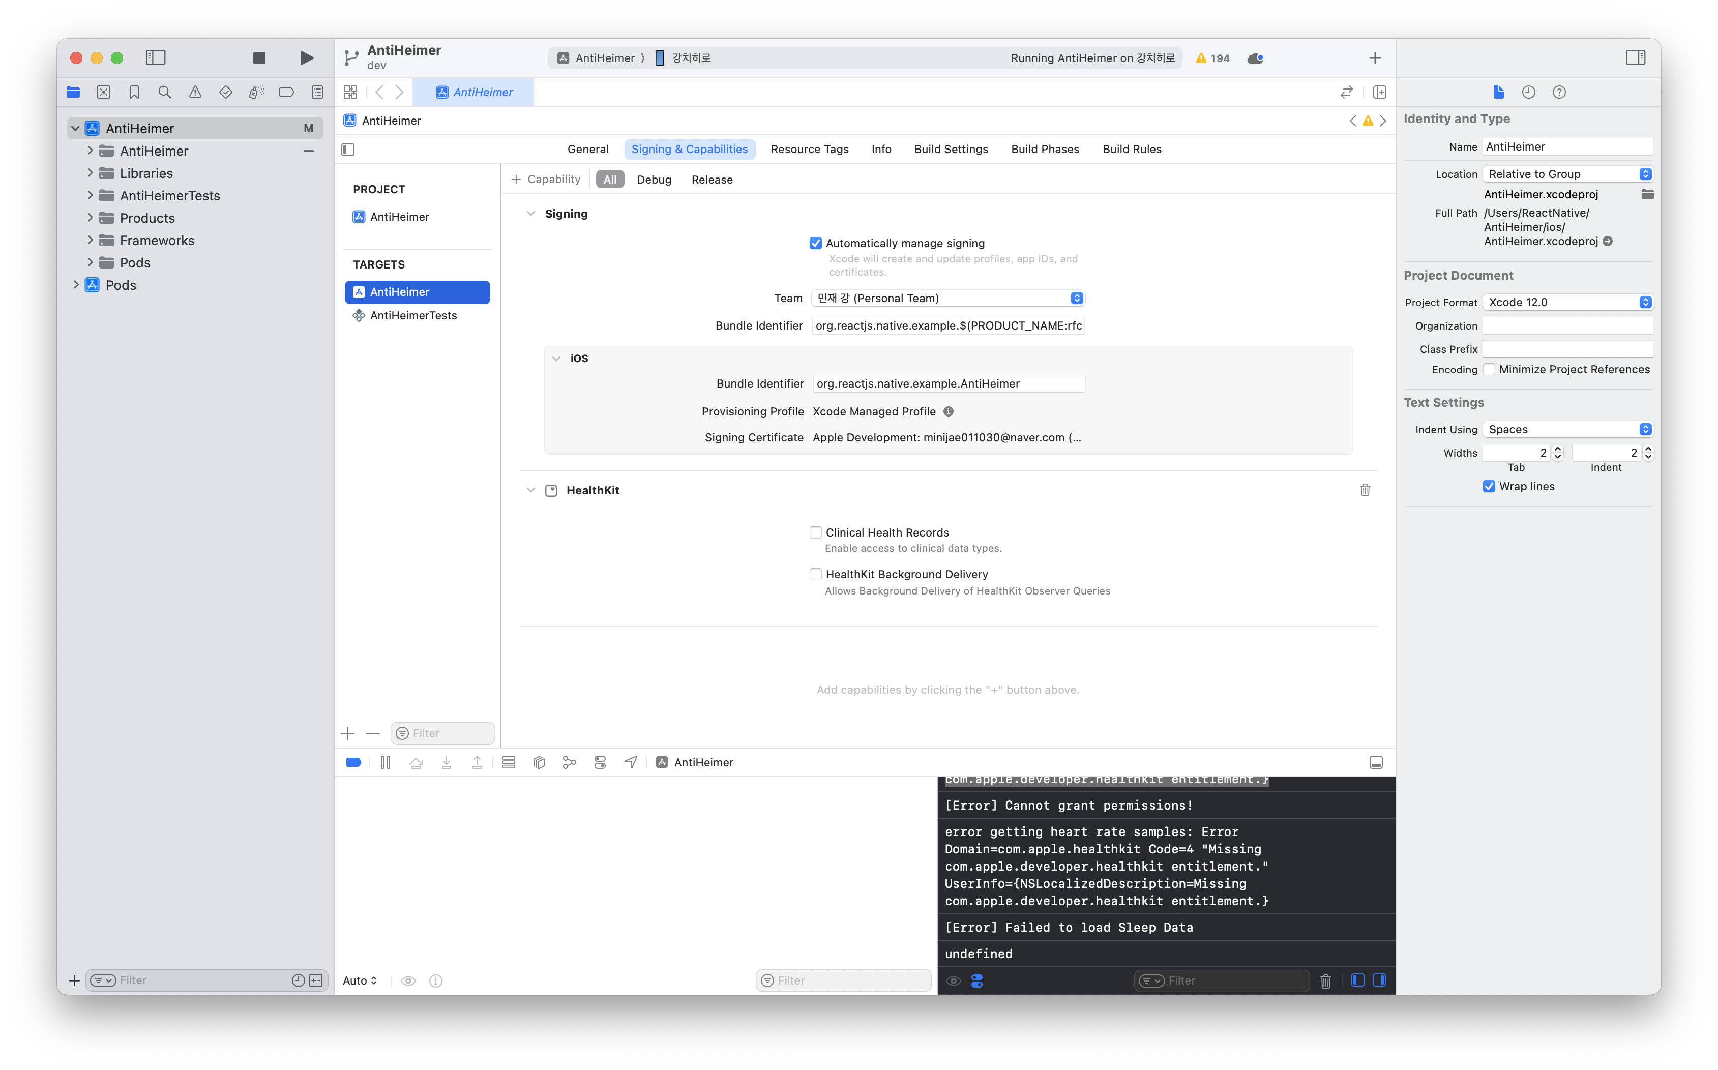Clear the console with trash icon
Screen dimensions: 1718x1070
(1325, 981)
